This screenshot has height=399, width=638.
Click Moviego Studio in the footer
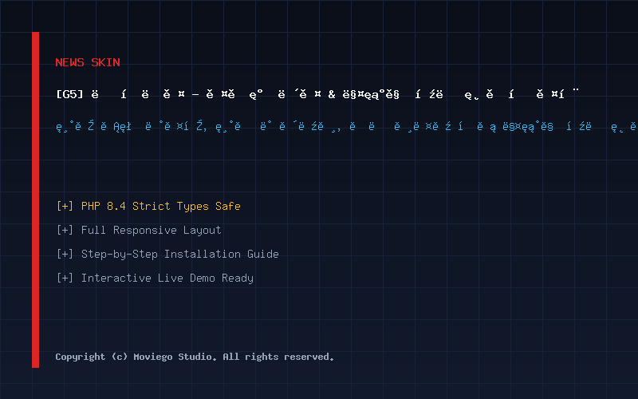pyautogui.click(x=175, y=357)
